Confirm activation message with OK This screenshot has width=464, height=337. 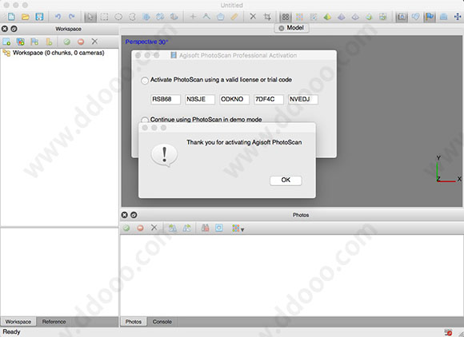point(286,180)
